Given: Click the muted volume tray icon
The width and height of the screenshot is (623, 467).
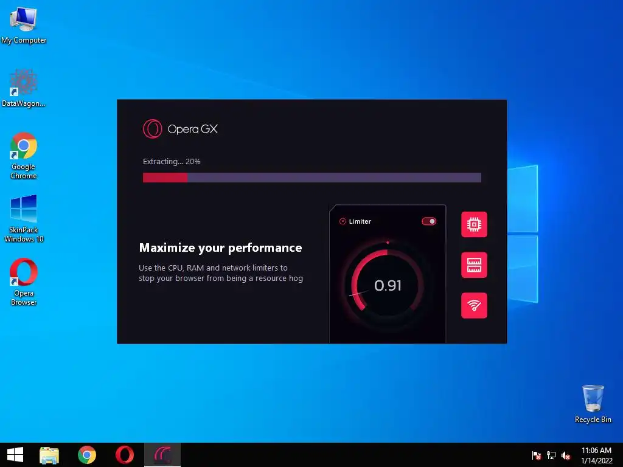Looking at the screenshot, I should (566, 455).
